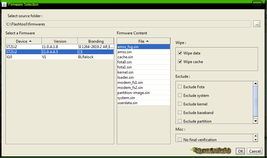Click the window control button at top right
The width and height of the screenshot is (267, 158).
point(257,3)
